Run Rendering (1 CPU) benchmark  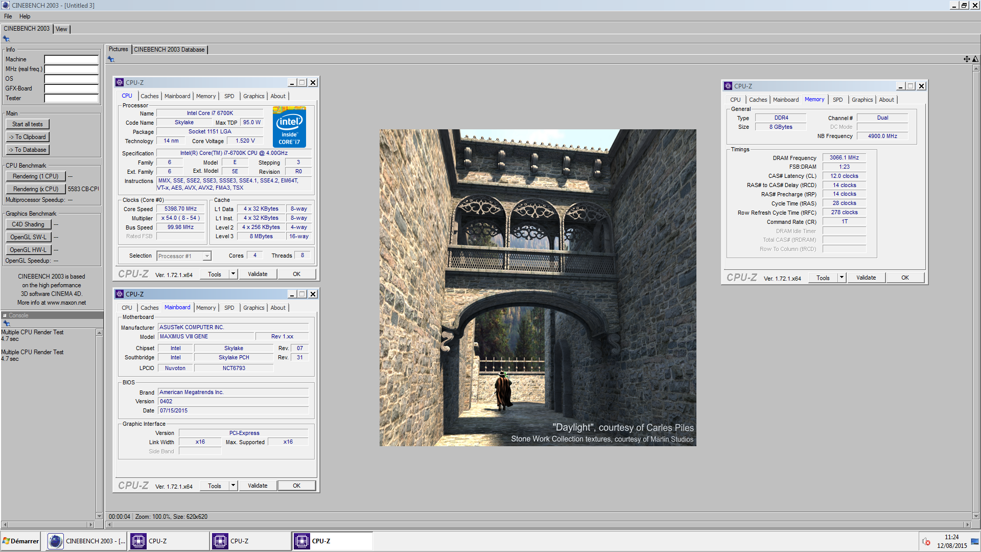36,176
